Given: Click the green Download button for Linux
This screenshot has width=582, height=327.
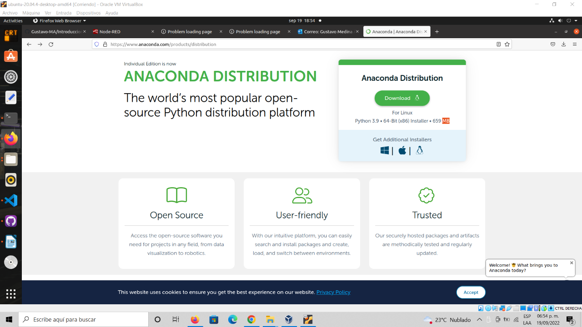Looking at the screenshot, I should [x=402, y=98].
